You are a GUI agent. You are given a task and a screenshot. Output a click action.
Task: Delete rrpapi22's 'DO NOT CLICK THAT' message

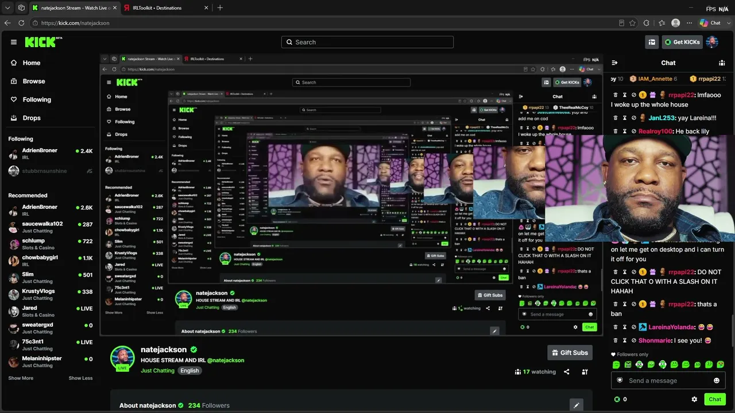click(x=616, y=272)
